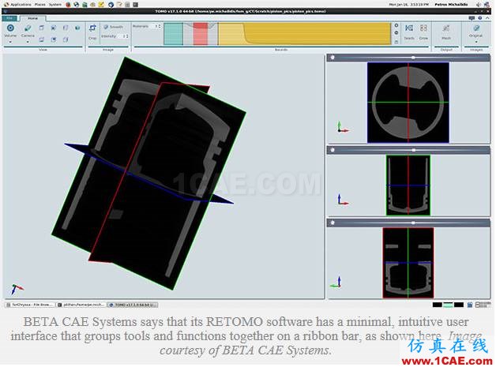Click the Volume view icon

point(10,28)
